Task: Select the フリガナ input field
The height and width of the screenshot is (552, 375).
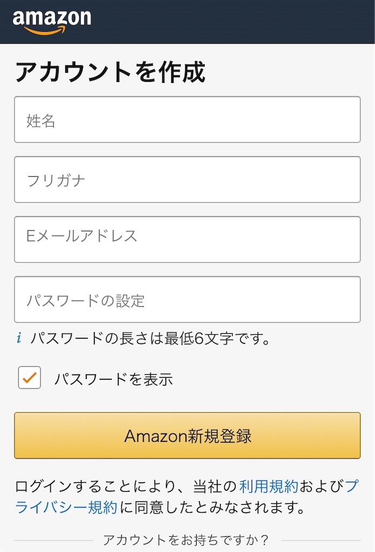Action: pos(187,180)
